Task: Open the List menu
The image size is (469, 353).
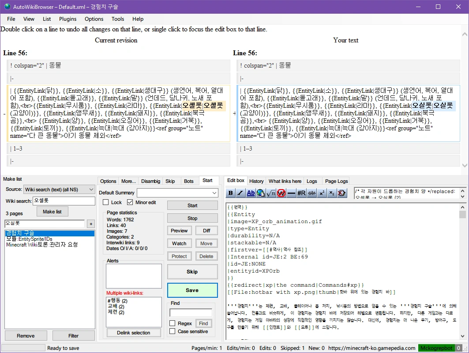Action: pos(47,19)
